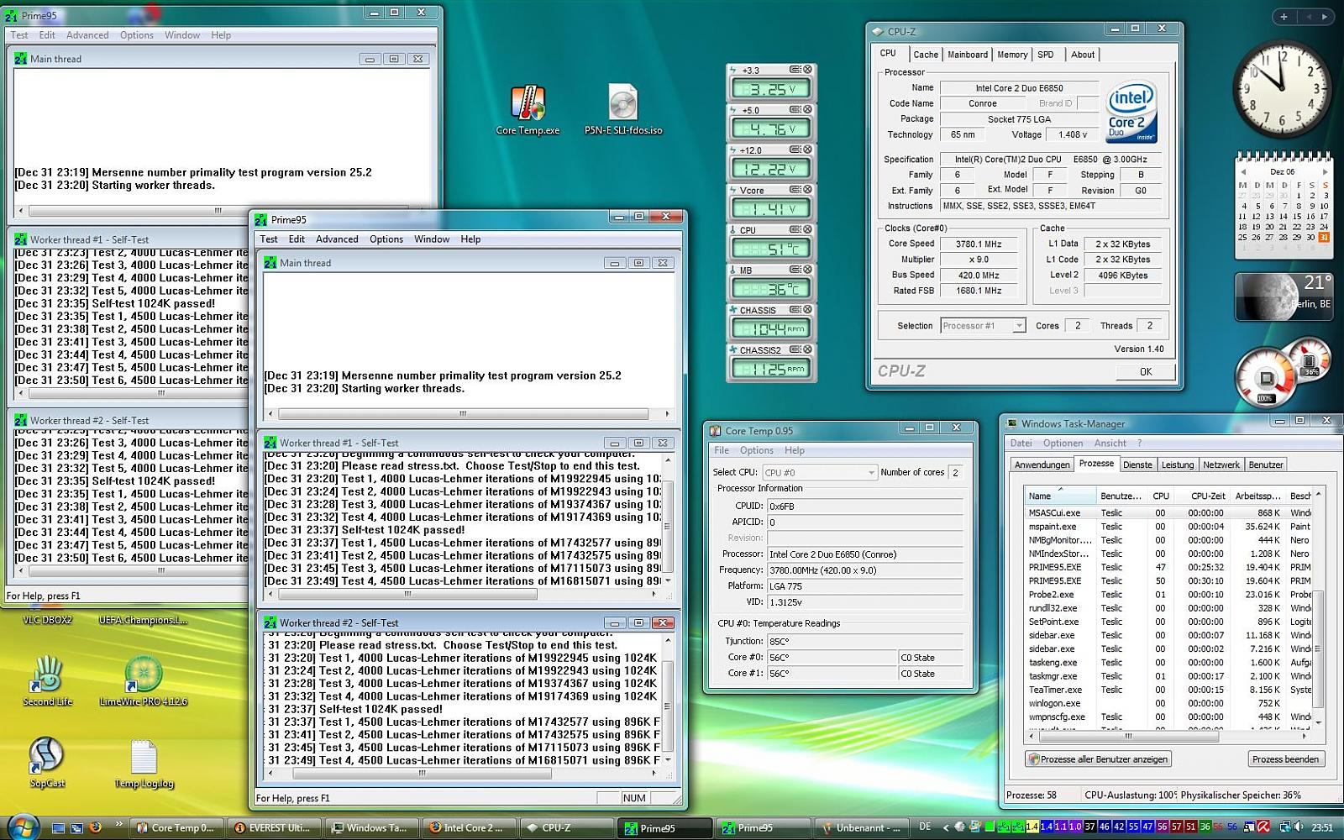Switch to Unbenannt Paint taskbar button
This screenshot has height=840, width=1344.
[862, 827]
